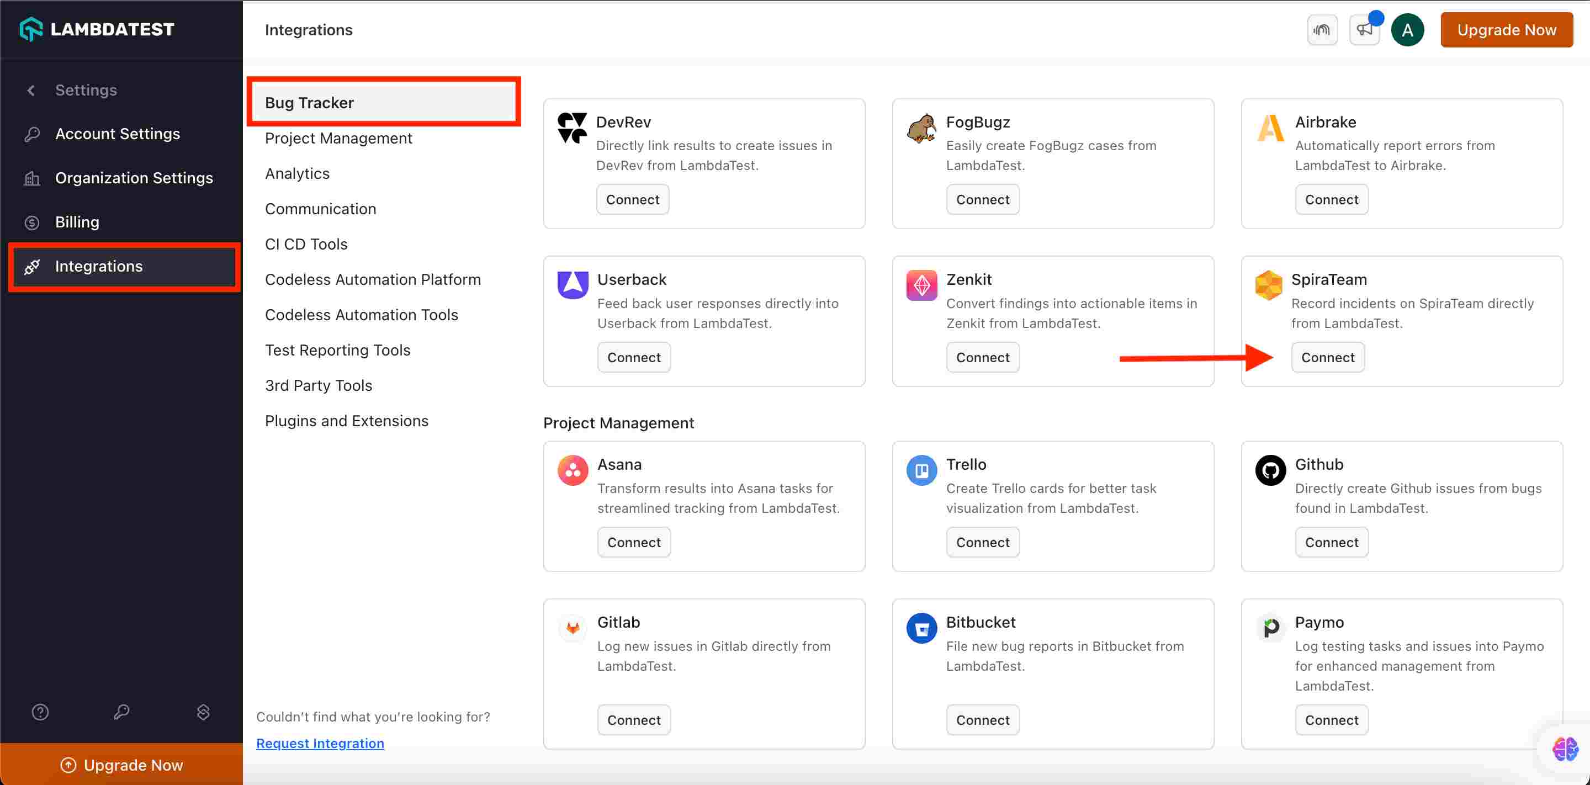
Task: Click the Trello logo icon
Action: [921, 470]
